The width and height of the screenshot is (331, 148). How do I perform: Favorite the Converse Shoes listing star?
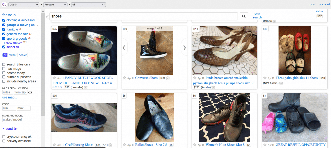pyautogui.click(x=124, y=78)
